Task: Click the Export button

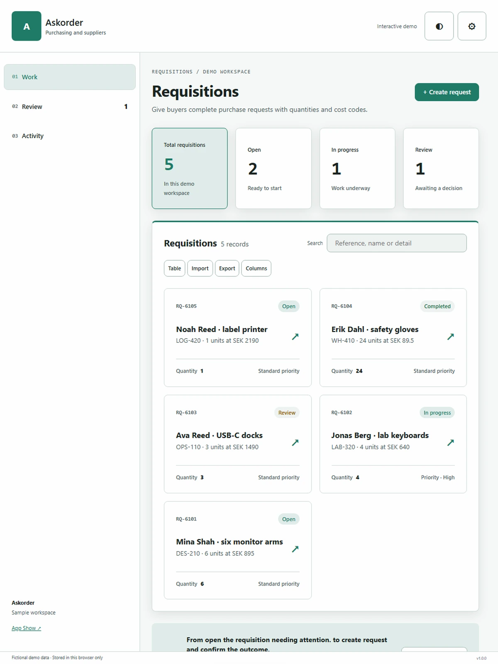Action: point(227,269)
